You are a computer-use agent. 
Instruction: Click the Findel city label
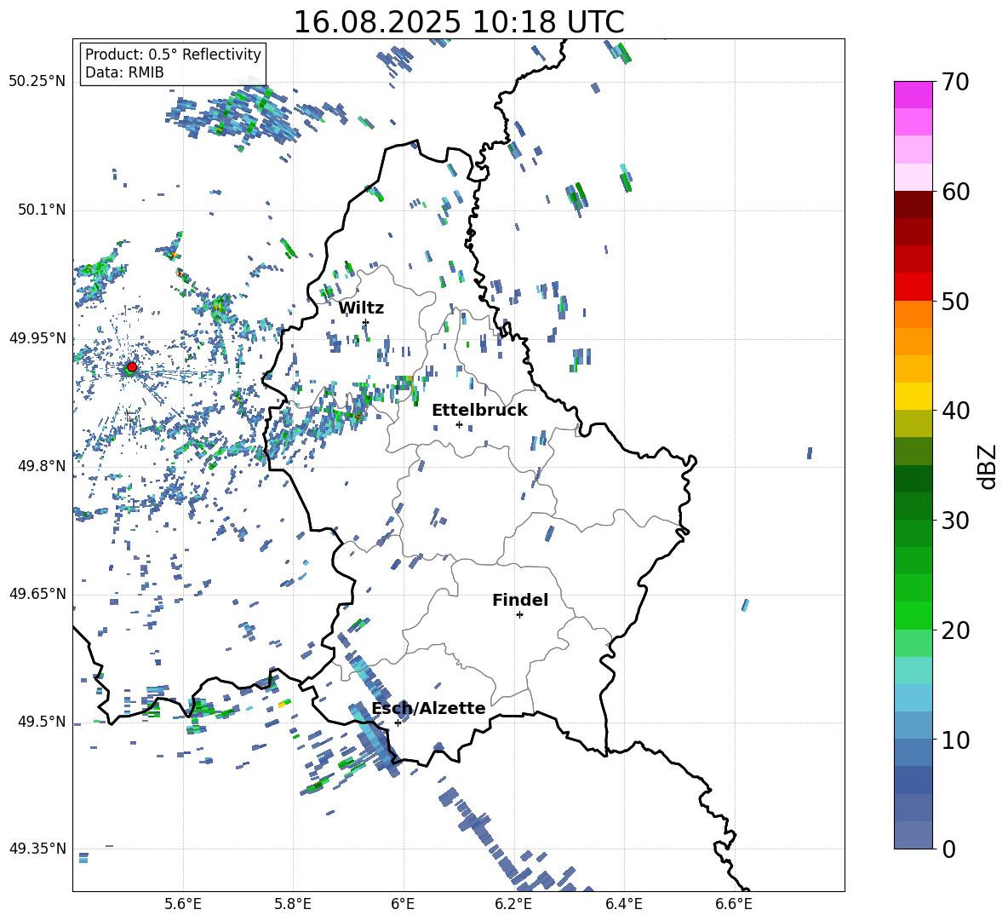(520, 600)
